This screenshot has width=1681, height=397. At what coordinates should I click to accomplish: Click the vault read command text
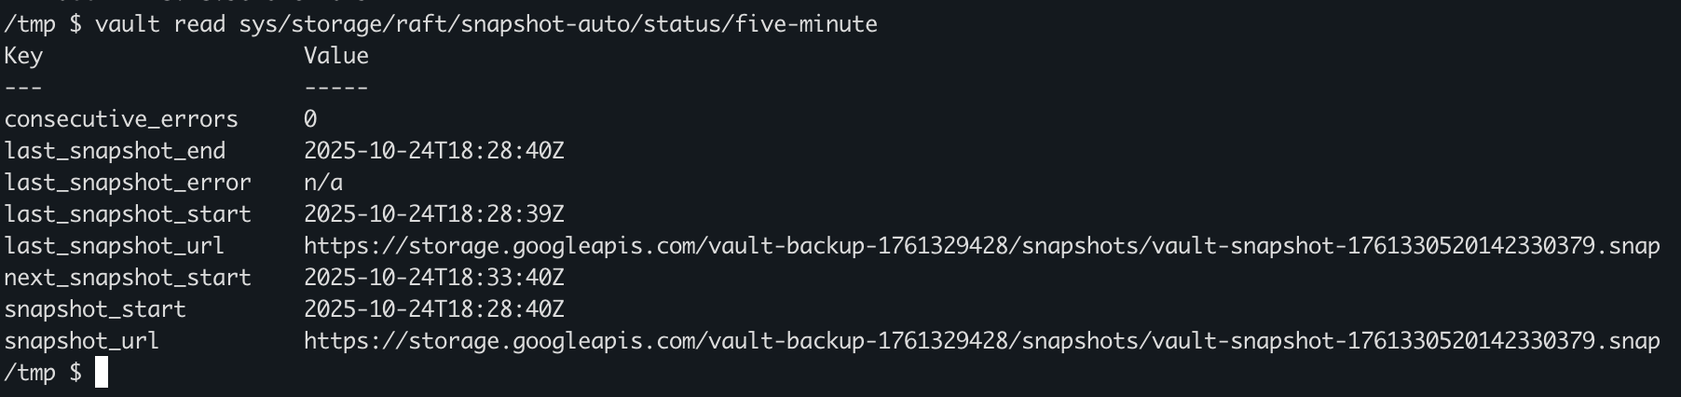[x=485, y=24]
